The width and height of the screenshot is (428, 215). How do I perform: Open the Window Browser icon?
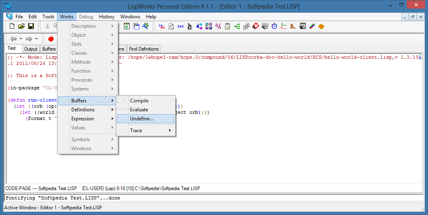click(x=302, y=26)
